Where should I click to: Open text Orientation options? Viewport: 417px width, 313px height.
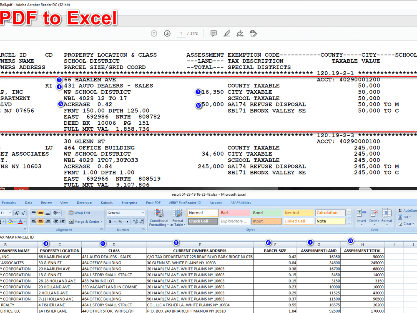(x=57, y=213)
